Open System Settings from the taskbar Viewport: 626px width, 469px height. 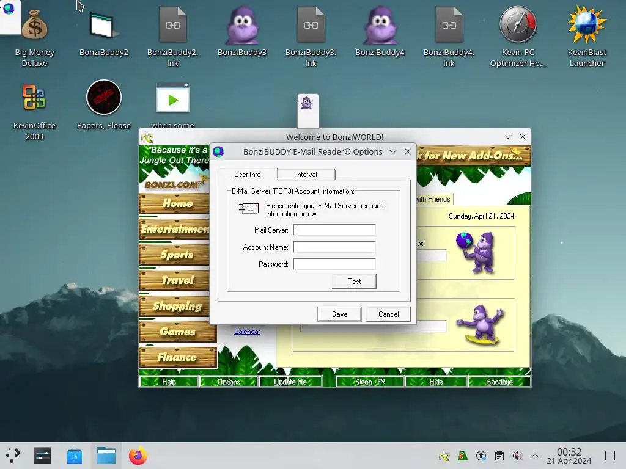click(x=43, y=456)
